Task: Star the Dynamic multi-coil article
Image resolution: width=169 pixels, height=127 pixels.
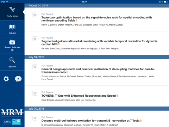Action: pos(35,118)
